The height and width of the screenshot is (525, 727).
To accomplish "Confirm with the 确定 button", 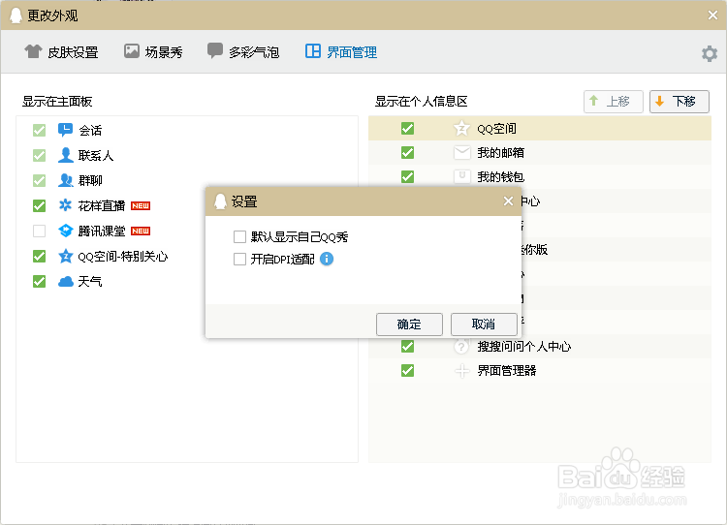I will click(409, 324).
